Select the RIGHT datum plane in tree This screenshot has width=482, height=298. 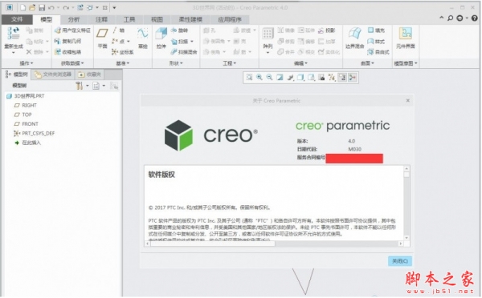[26, 106]
